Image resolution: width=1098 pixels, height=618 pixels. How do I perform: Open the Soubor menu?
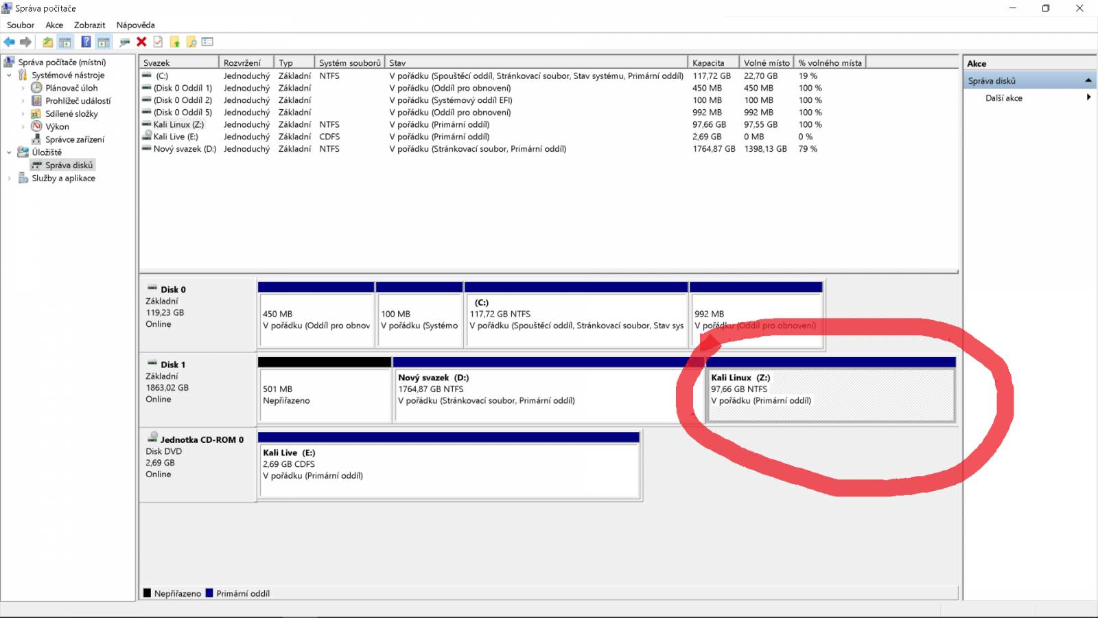pos(21,25)
